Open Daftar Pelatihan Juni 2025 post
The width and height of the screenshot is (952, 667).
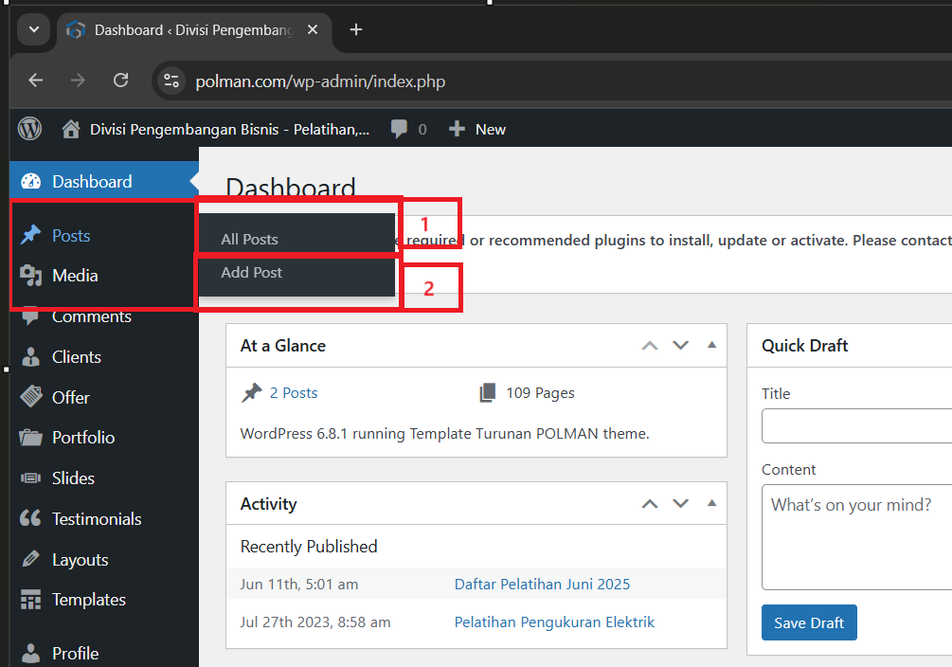[542, 585]
